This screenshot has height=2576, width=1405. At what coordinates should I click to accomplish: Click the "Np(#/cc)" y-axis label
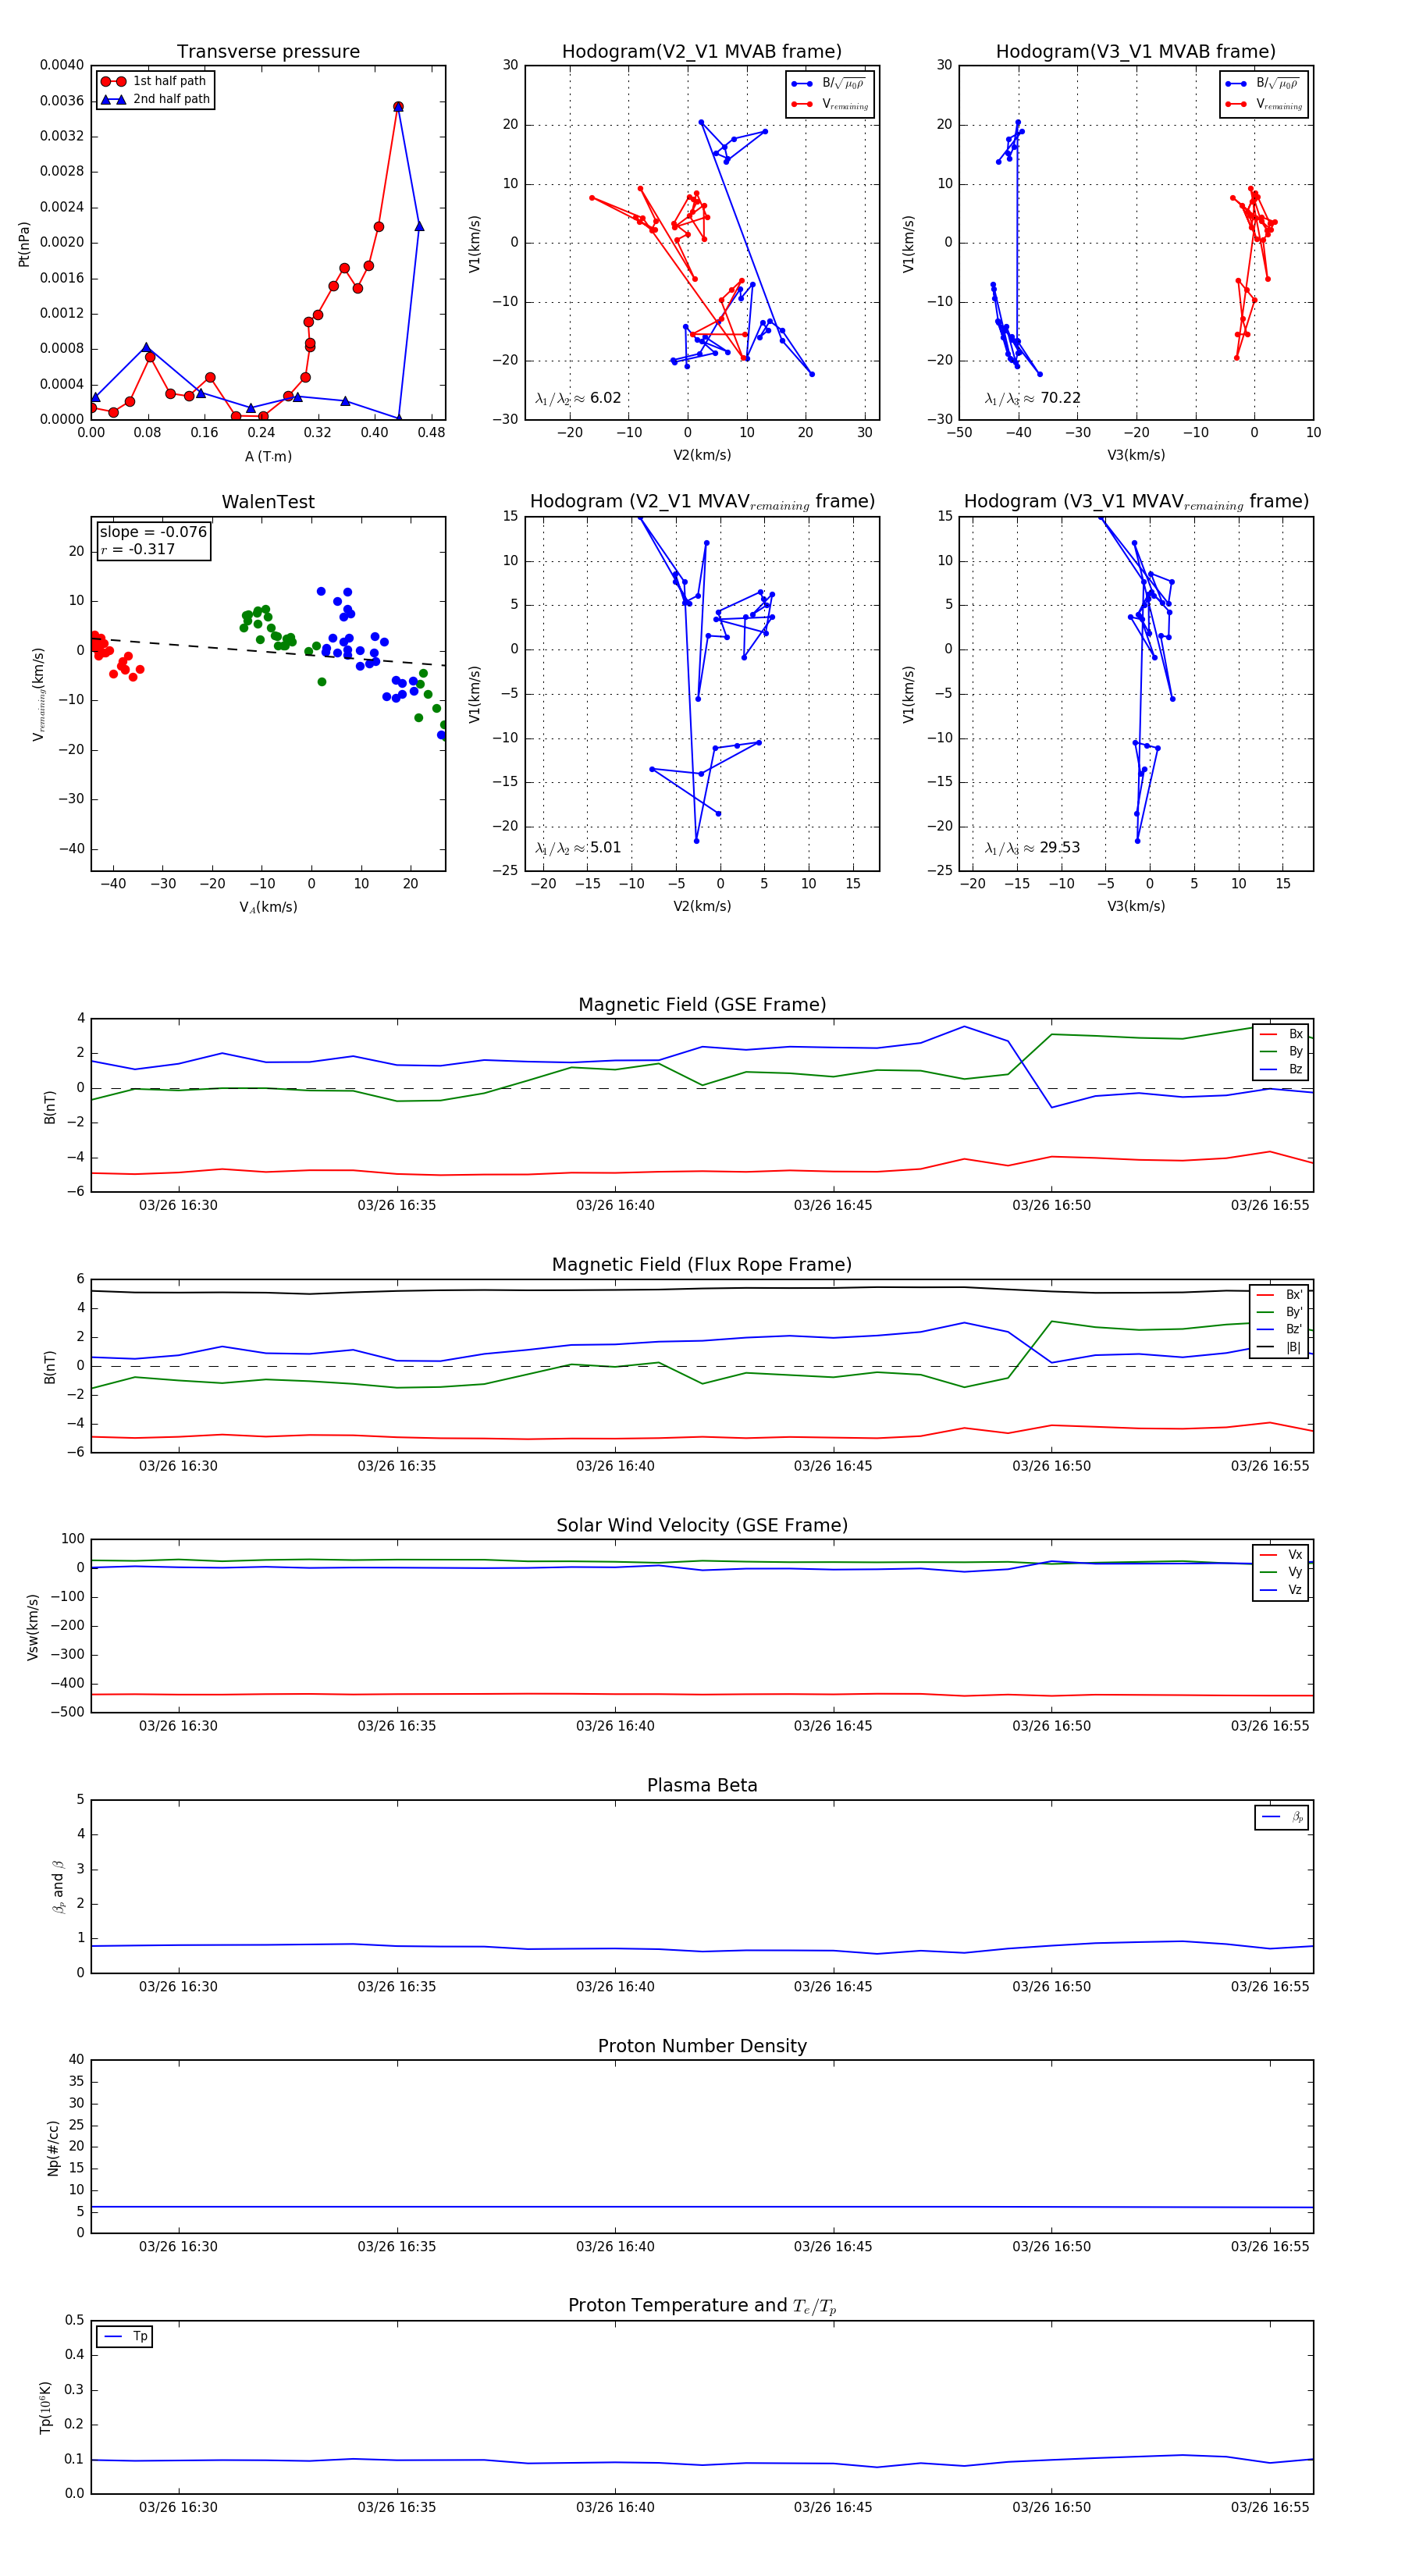[x=53, y=2148]
